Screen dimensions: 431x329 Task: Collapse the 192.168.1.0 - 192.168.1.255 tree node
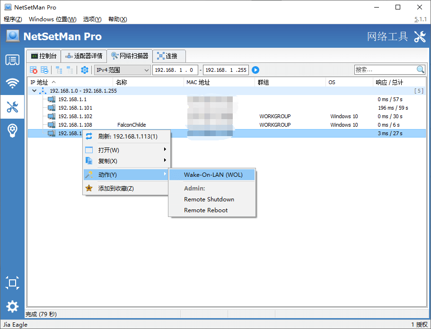tap(34, 91)
